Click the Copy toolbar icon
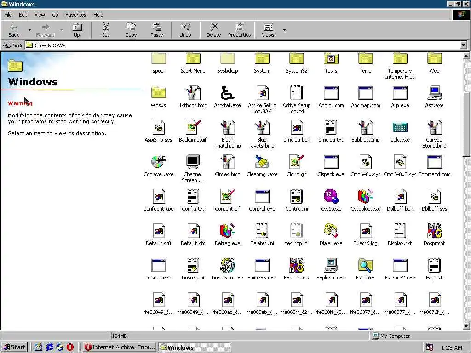This screenshot has height=353, width=471. 131,27
